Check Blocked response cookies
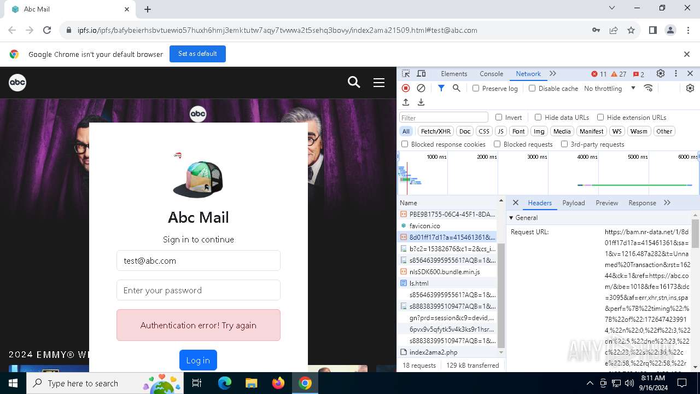The image size is (700, 394). coord(405,144)
